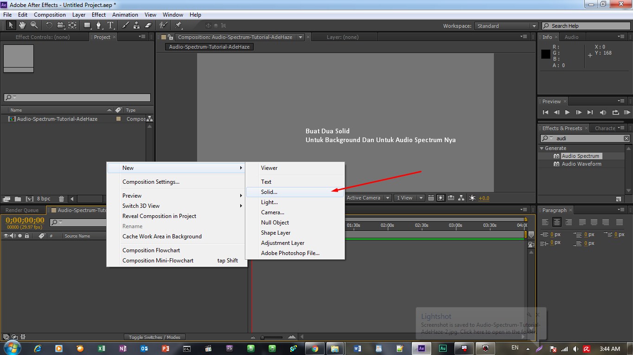Viewport: 633px width, 355px height.
Task: Click the Toggle Switches / Modes button
Action: point(155,337)
